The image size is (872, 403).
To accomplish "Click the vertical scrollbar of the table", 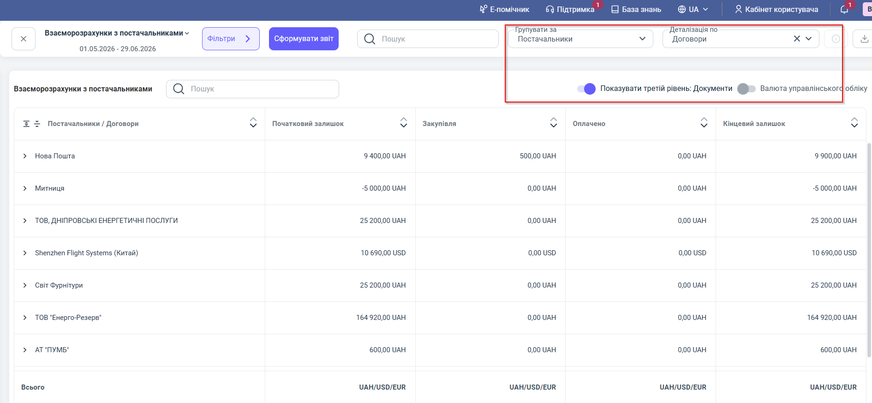I will click(869, 249).
